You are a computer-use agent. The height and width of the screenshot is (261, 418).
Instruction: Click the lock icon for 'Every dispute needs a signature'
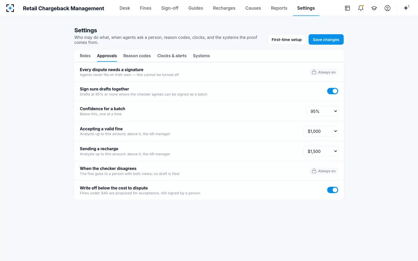314,72
